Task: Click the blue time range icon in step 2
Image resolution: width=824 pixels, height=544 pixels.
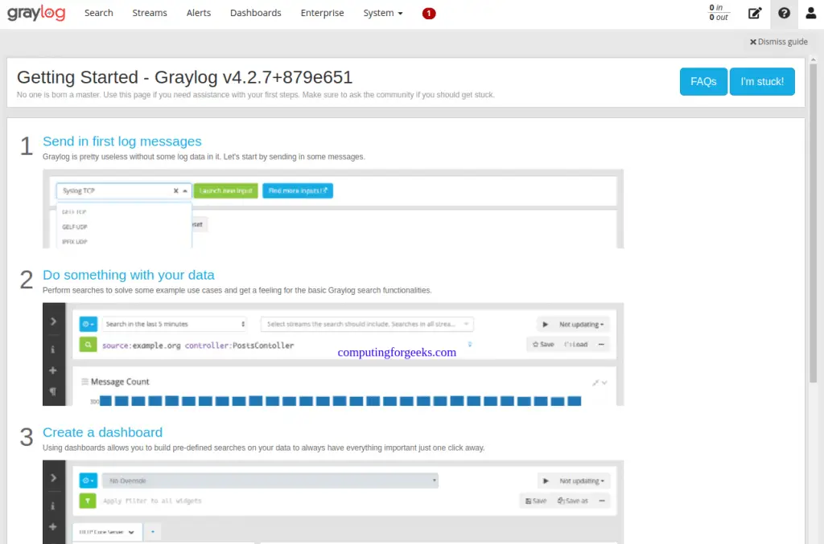Action: coord(88,324)
